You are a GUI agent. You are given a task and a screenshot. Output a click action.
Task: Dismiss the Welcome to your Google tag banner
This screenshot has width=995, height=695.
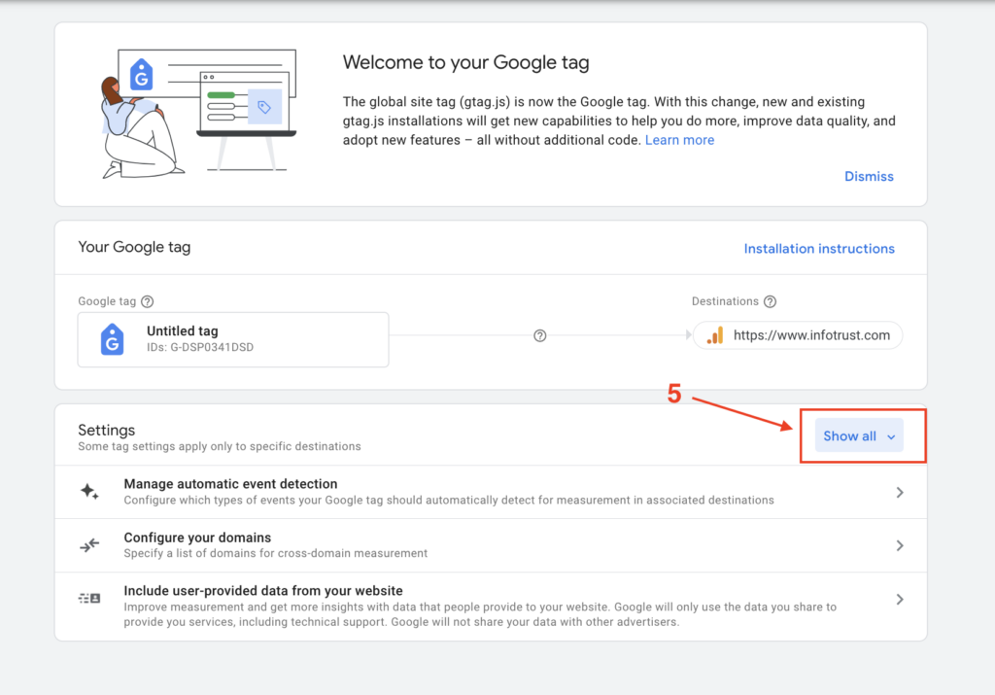point(869,177)
